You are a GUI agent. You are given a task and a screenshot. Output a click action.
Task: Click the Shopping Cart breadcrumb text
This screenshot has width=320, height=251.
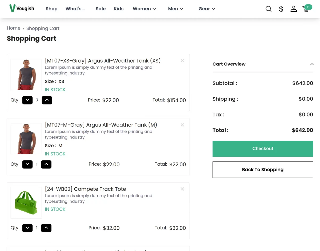point(43,28)
